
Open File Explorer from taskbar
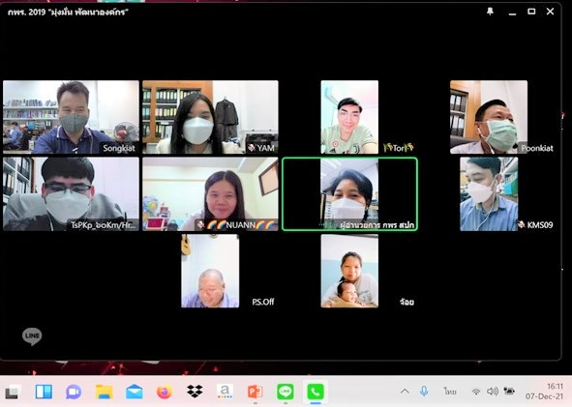tap(104, 392)
